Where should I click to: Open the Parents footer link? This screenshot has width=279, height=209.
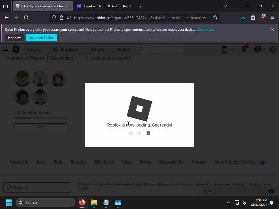coord(78,162)
